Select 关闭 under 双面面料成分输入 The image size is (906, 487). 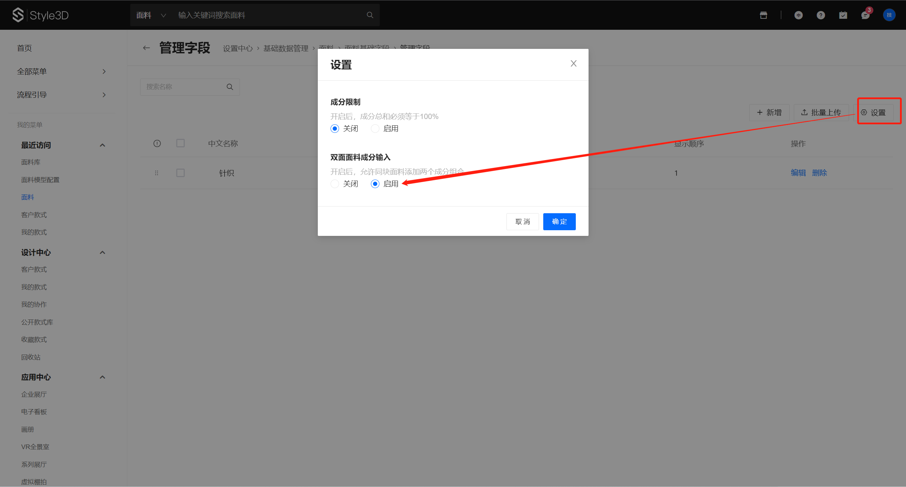335,184
